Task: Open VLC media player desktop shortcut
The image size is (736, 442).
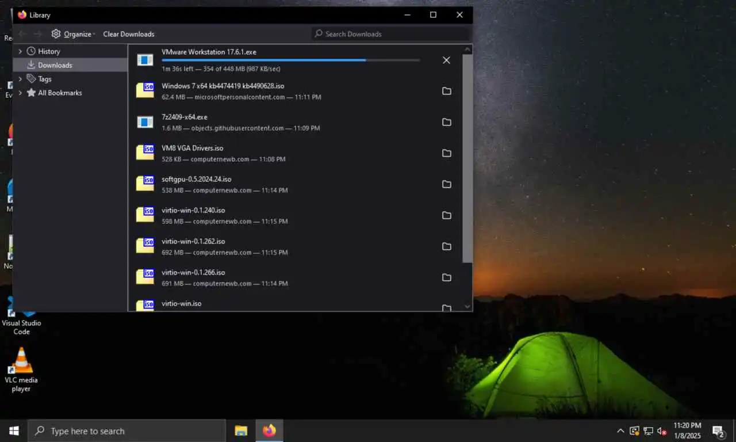Action: [21, 369]
